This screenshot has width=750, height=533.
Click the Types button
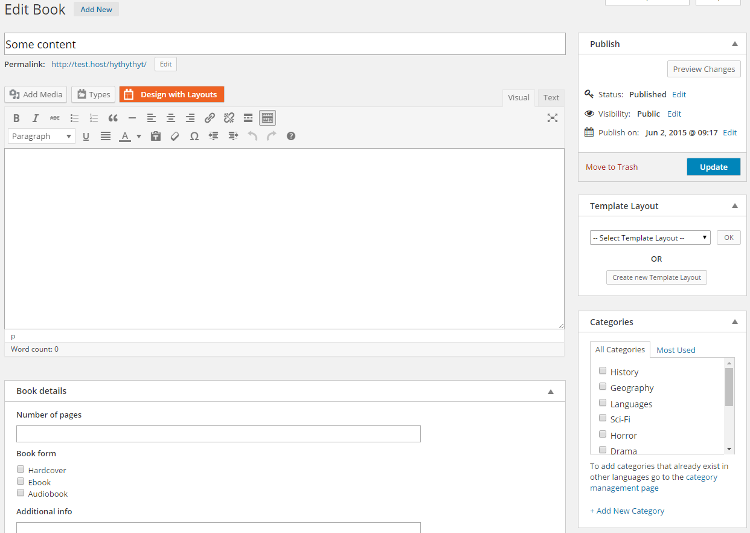pyautogui.click(x=93, y=94)
